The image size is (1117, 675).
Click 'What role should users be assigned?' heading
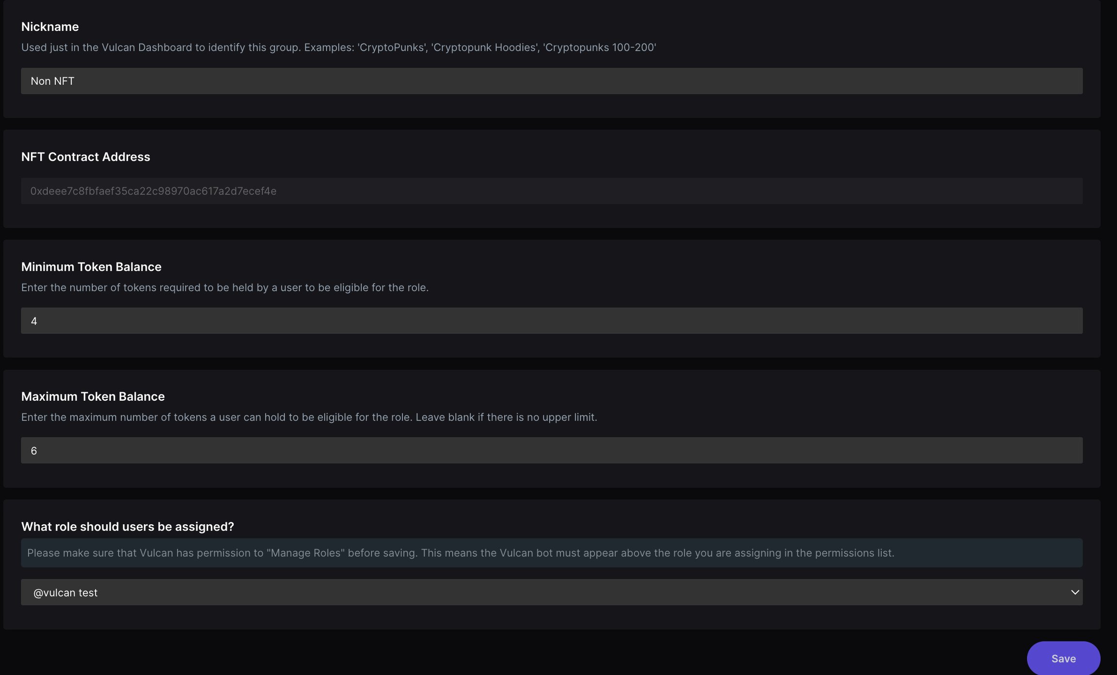(x=128, y=527)
